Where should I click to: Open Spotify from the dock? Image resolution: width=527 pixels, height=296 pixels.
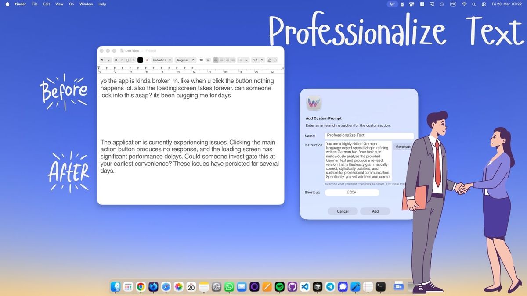[x=279, y=287]
